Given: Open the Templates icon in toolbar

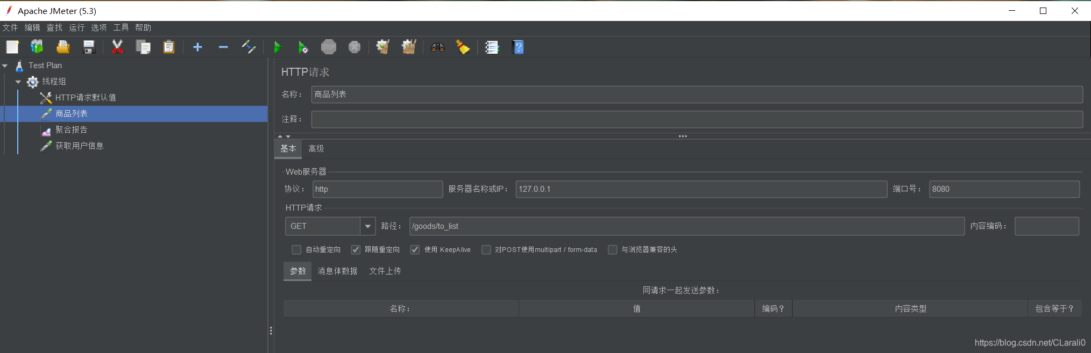Looking at the screenshot, I should [37, 47].
